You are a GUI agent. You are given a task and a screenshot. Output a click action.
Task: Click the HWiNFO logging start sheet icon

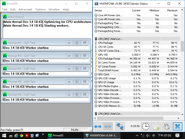[156, 126]
